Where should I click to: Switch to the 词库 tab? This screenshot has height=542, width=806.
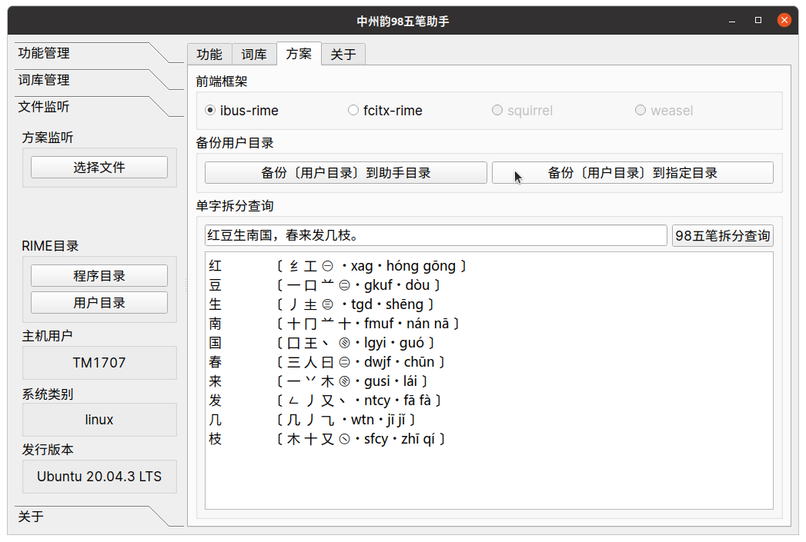254,55
